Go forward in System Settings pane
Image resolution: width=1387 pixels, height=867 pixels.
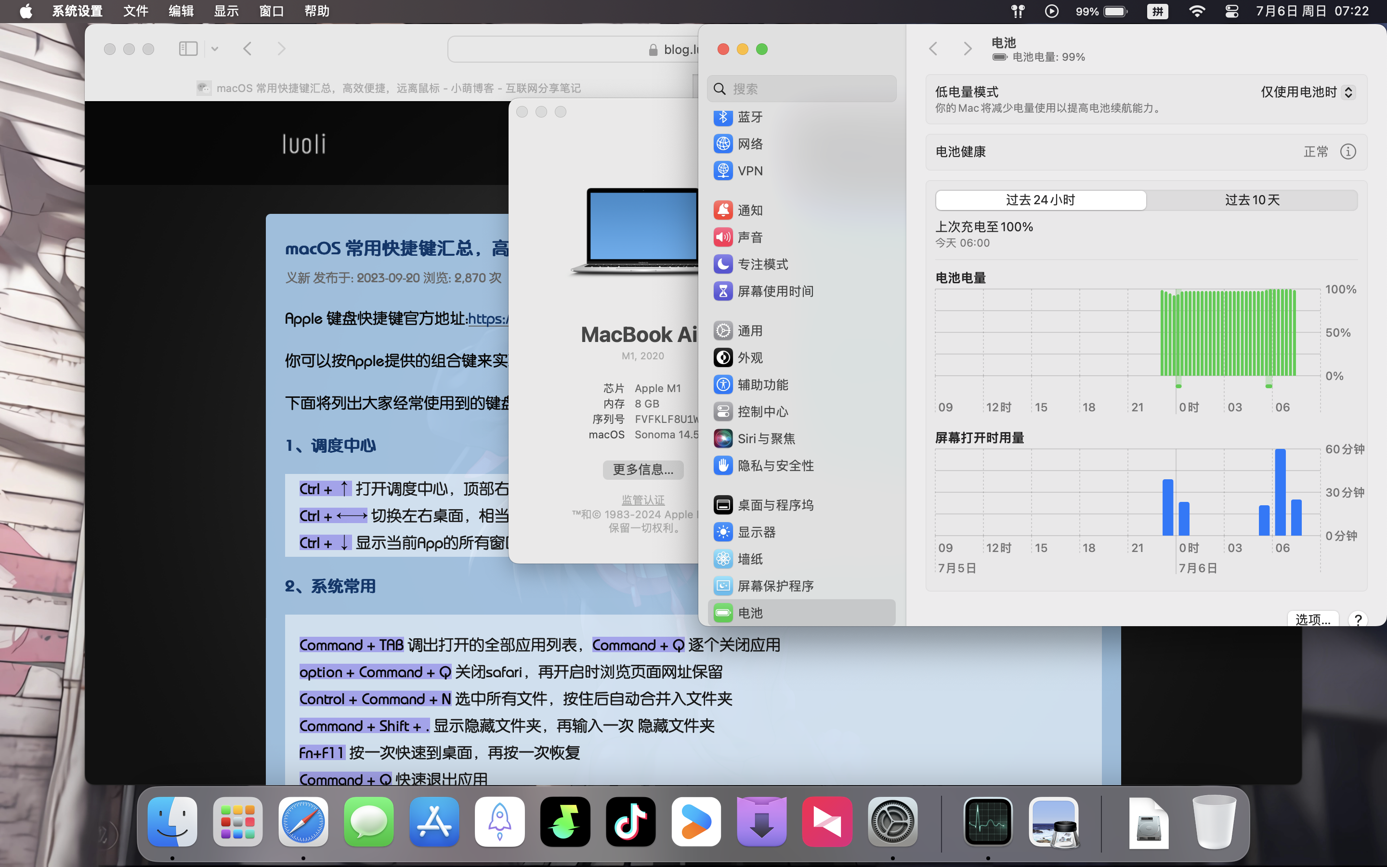point(968,49)
